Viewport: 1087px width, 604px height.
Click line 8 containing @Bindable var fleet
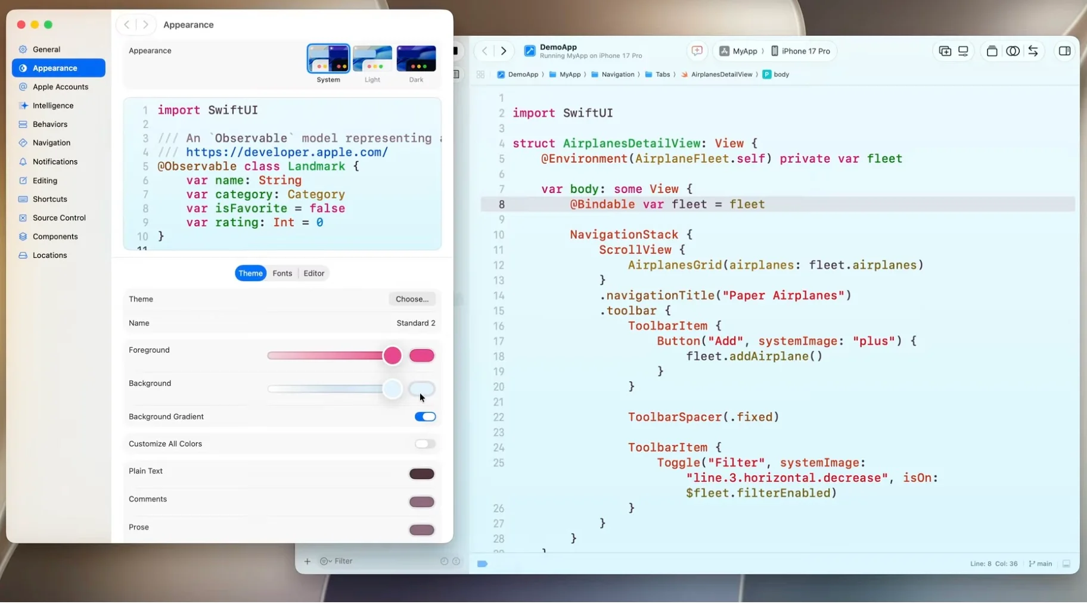click(x=778, y=205)
